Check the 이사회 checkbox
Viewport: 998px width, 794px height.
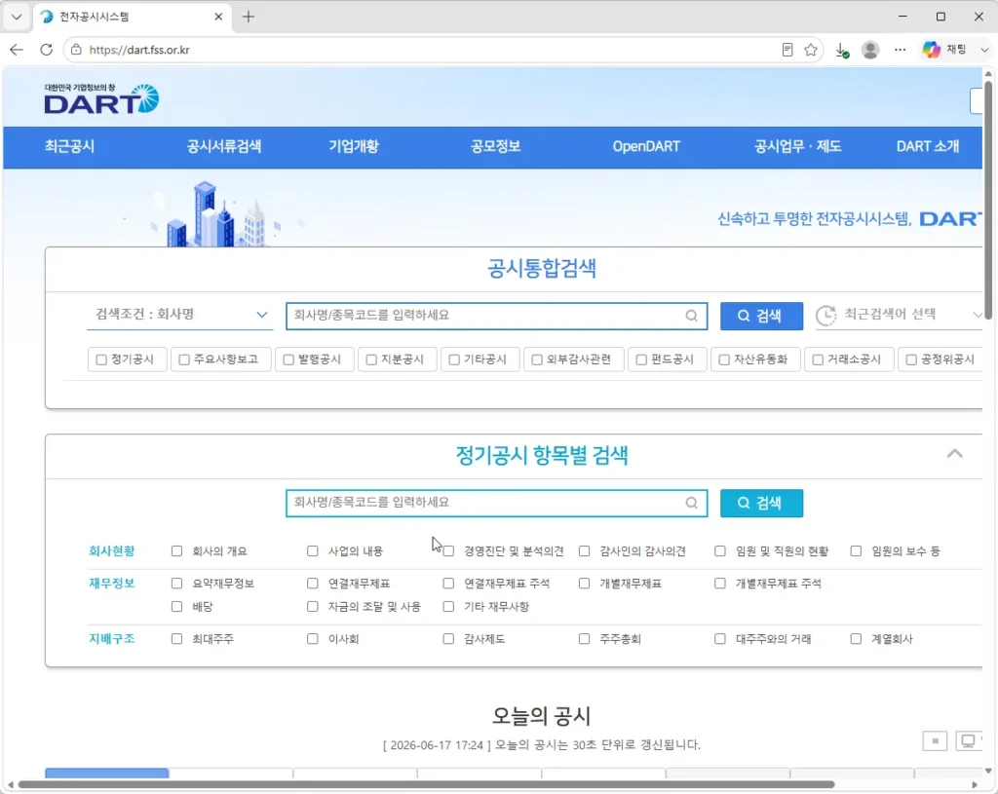(313, 639)
